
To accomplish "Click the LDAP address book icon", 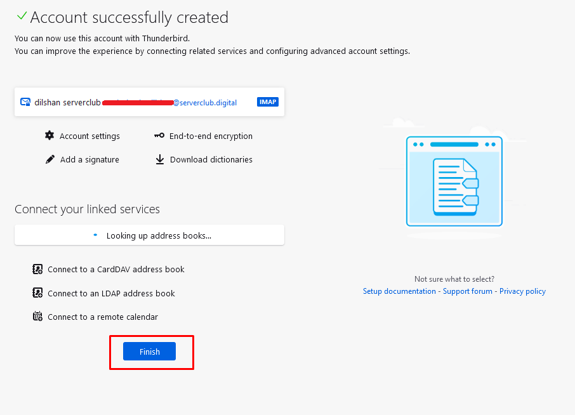I will (37, 293).
